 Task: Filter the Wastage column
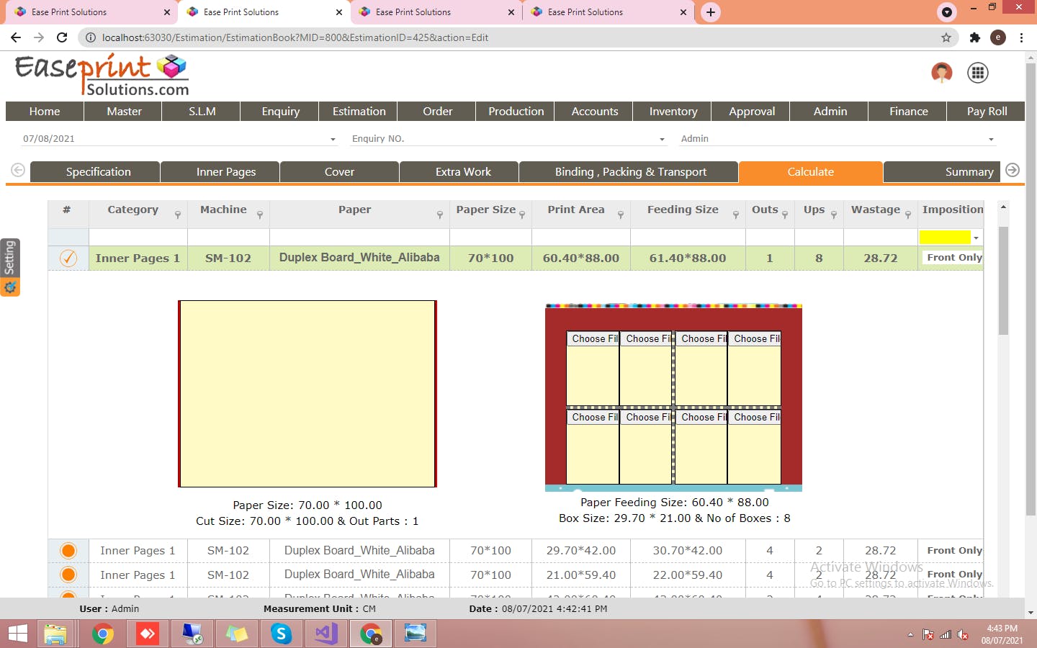point(908,215)
